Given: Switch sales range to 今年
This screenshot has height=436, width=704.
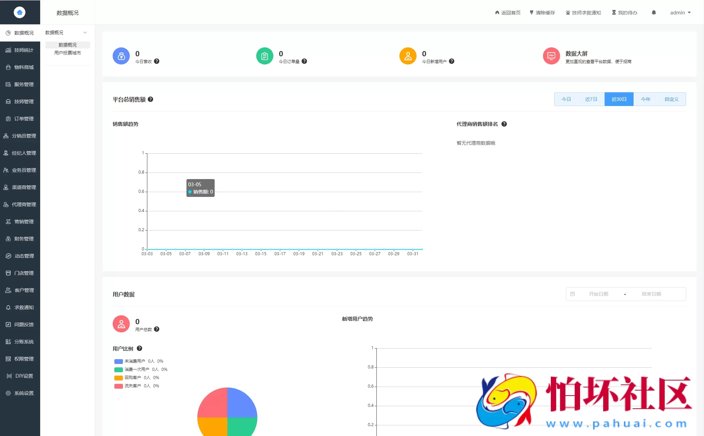Looking at the screenshot, I should 645,99.
